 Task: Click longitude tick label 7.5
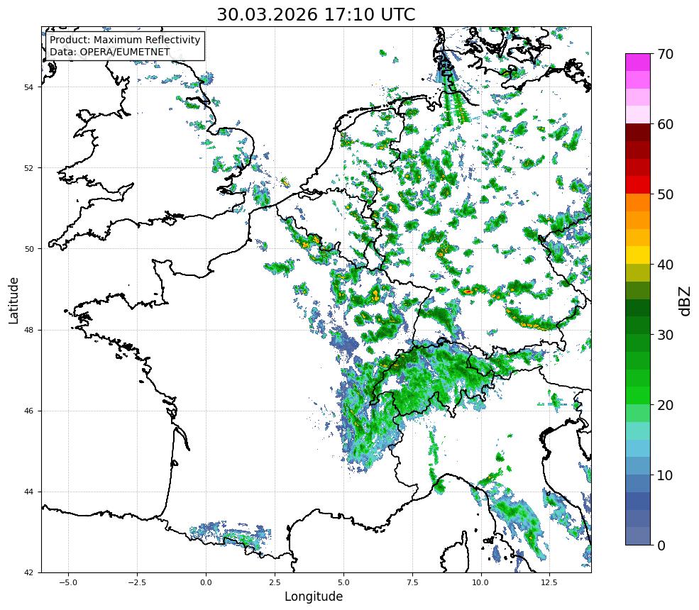(x=412, y=582)
